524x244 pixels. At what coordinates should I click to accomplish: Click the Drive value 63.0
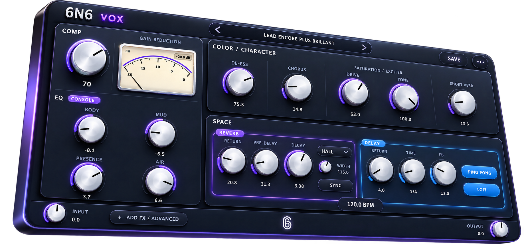(355, 114)
